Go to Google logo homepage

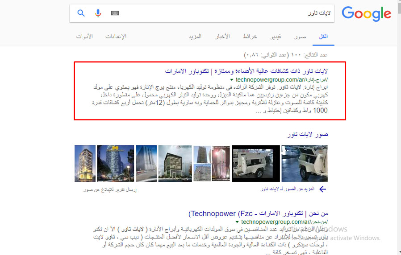pyautogui.click(x=367, y=14)
